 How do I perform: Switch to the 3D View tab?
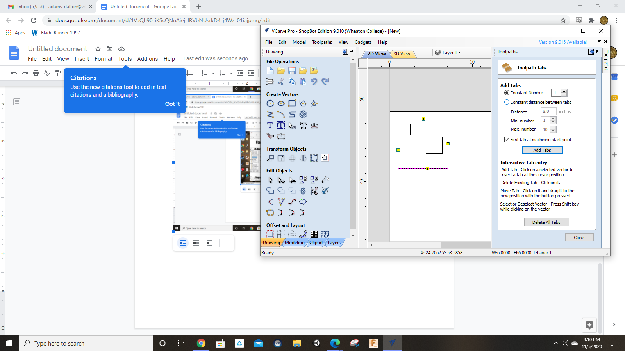tap(402, 54)
